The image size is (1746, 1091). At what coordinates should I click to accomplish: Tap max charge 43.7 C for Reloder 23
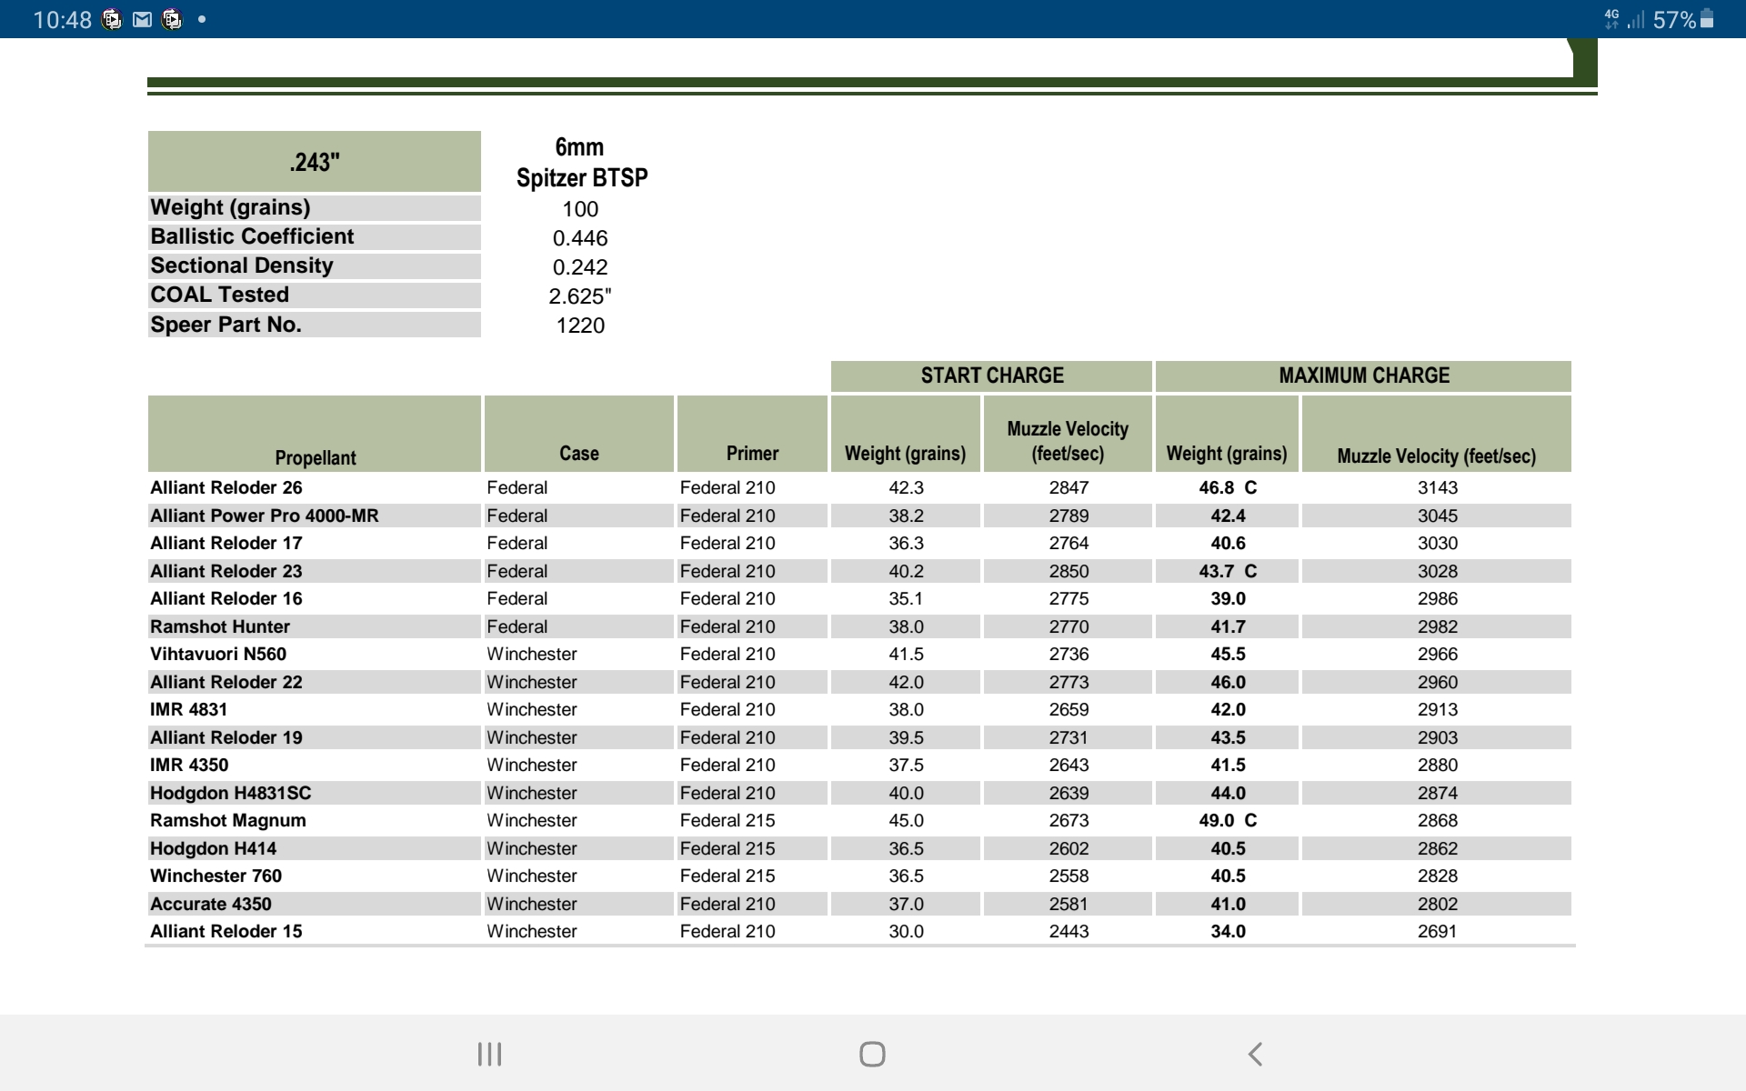click(1228, 571)
